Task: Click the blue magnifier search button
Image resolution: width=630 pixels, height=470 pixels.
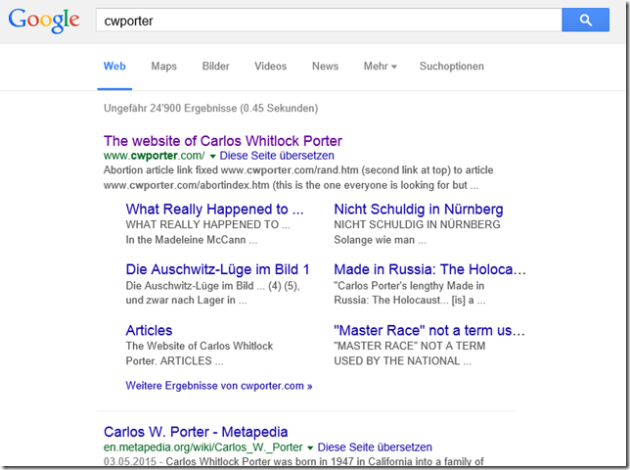Action: (586, 20)
